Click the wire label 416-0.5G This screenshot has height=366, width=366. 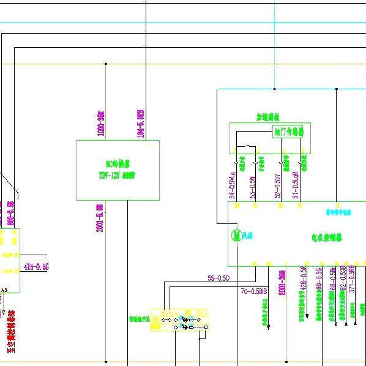click(x=36, y=267)
